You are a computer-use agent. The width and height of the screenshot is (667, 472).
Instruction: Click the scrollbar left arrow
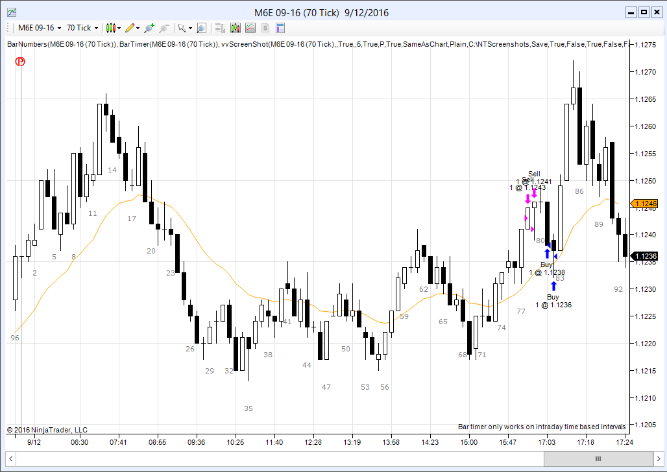pos(10,459)
